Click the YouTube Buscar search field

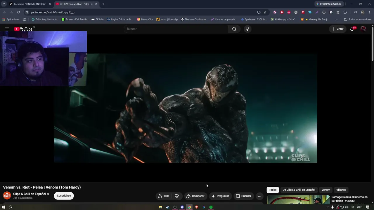click(176, 29)
